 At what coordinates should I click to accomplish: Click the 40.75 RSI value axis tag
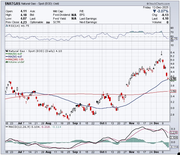173,38
